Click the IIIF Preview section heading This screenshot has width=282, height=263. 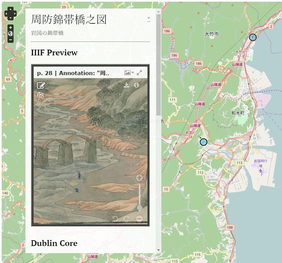click(x=54, y=53)
